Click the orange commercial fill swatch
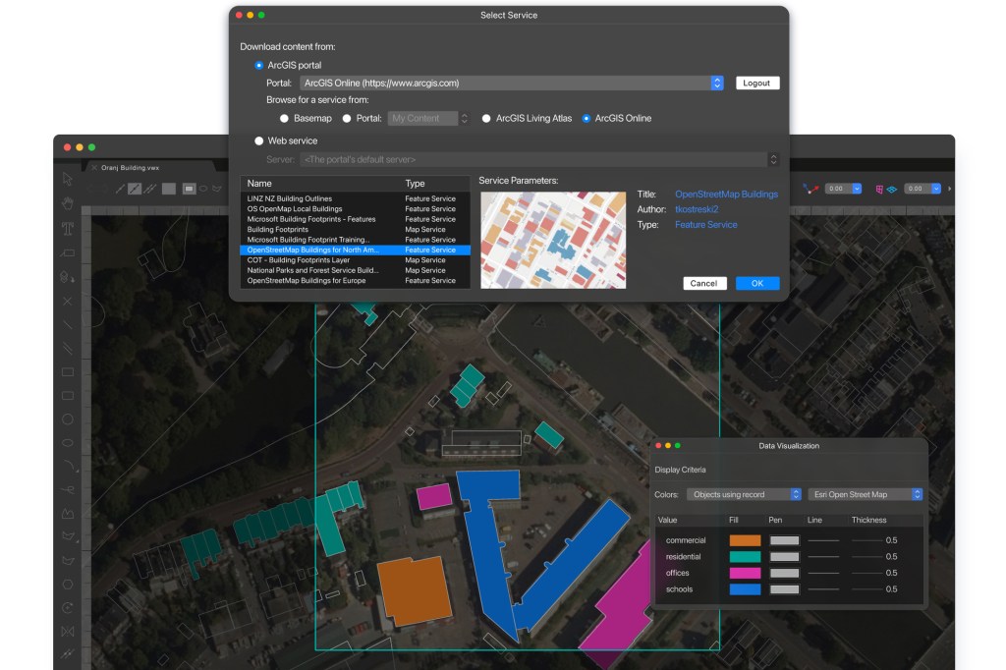Image resolution: width=1006 pixels, height=670 pixels. pos(745,540)
